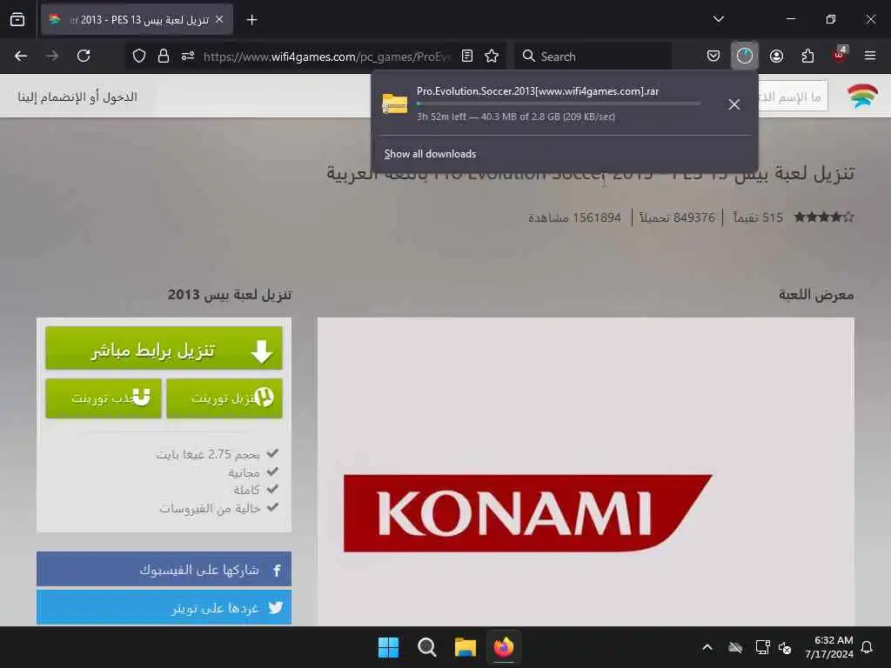Screen dimensions: 891x668
Task: Tweet on Twitter button
Action: click(x=164, y=607)
